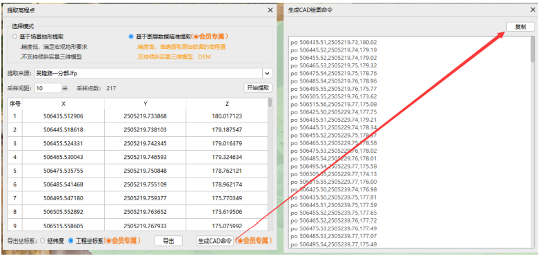538x256 pixels.
Task: Click the table's vertical scrollbar thumb
Action: pos(270,103)
